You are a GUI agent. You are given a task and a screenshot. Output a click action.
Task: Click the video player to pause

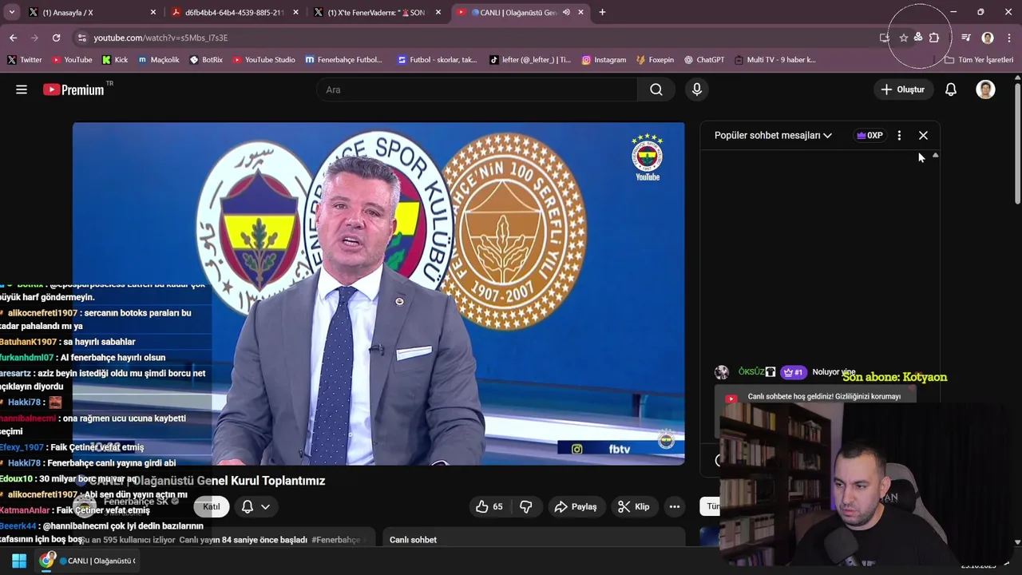378,293
